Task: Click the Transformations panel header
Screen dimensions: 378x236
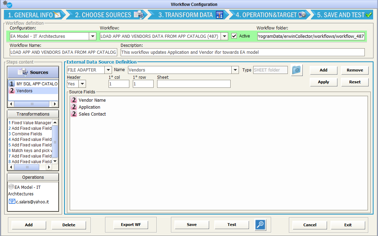Action: 33,114
